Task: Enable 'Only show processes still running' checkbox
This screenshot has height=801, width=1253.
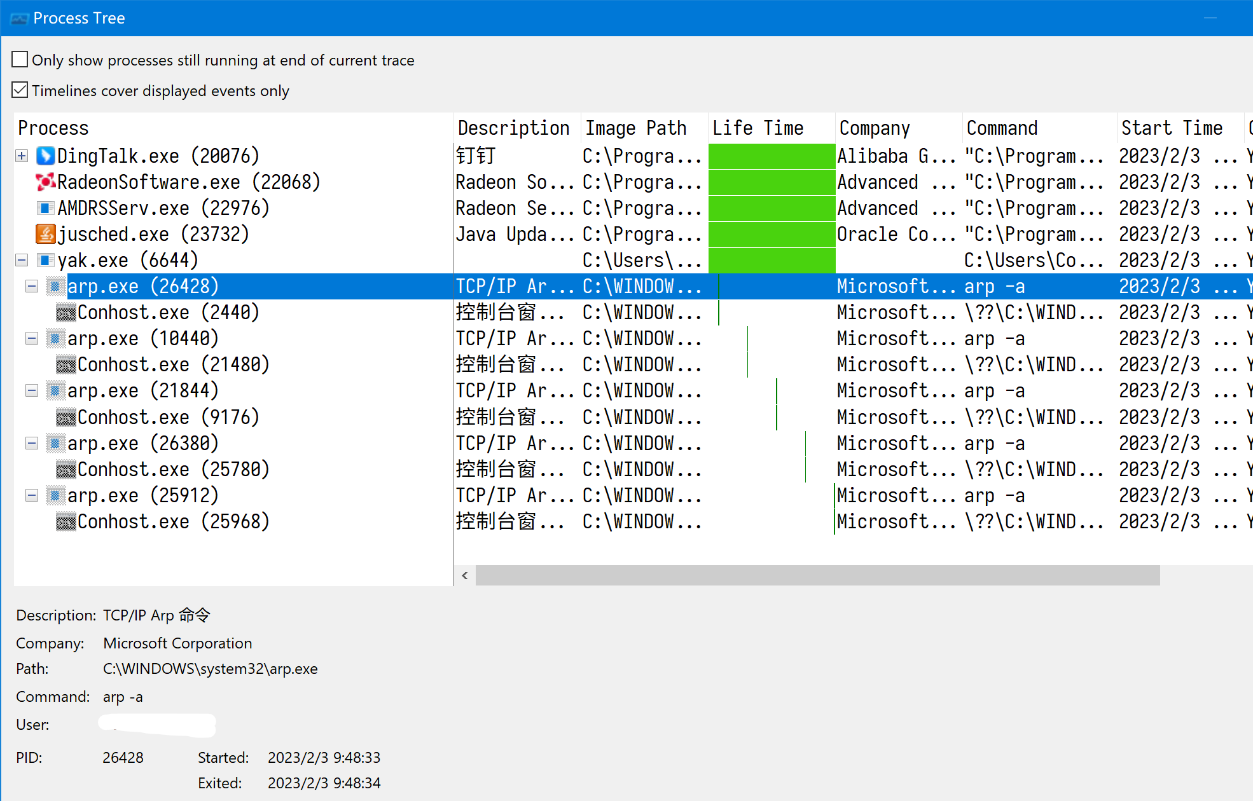Action: [20, 58]
